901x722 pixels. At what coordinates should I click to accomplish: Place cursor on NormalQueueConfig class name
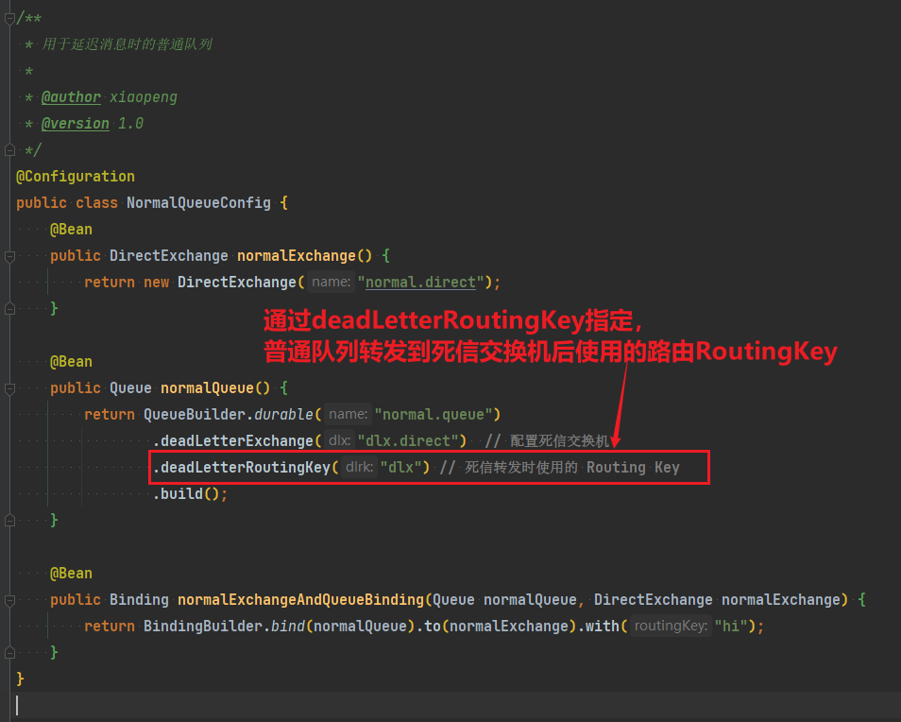[198, 203]
